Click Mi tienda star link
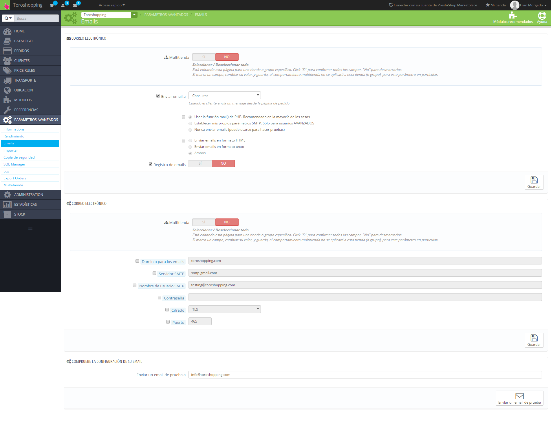Screen dimensions: 551x432 pyautogui.click(x=496, y=5)
